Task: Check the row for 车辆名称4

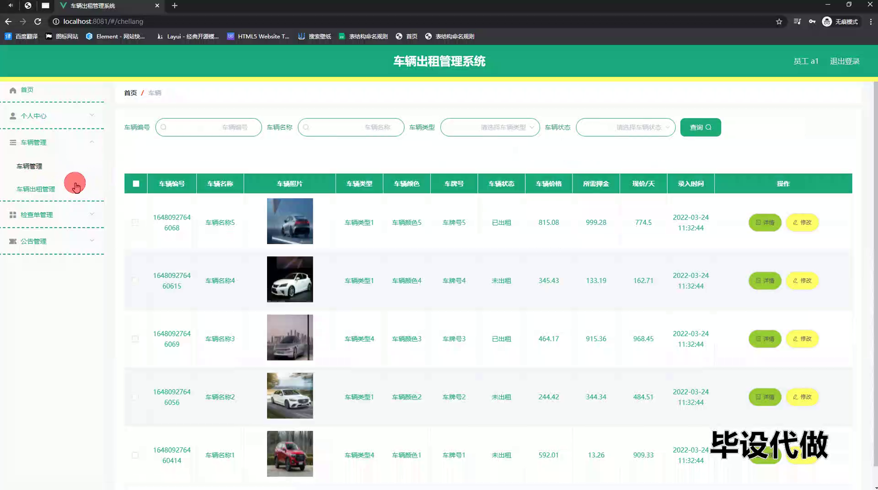Action: 135,281
